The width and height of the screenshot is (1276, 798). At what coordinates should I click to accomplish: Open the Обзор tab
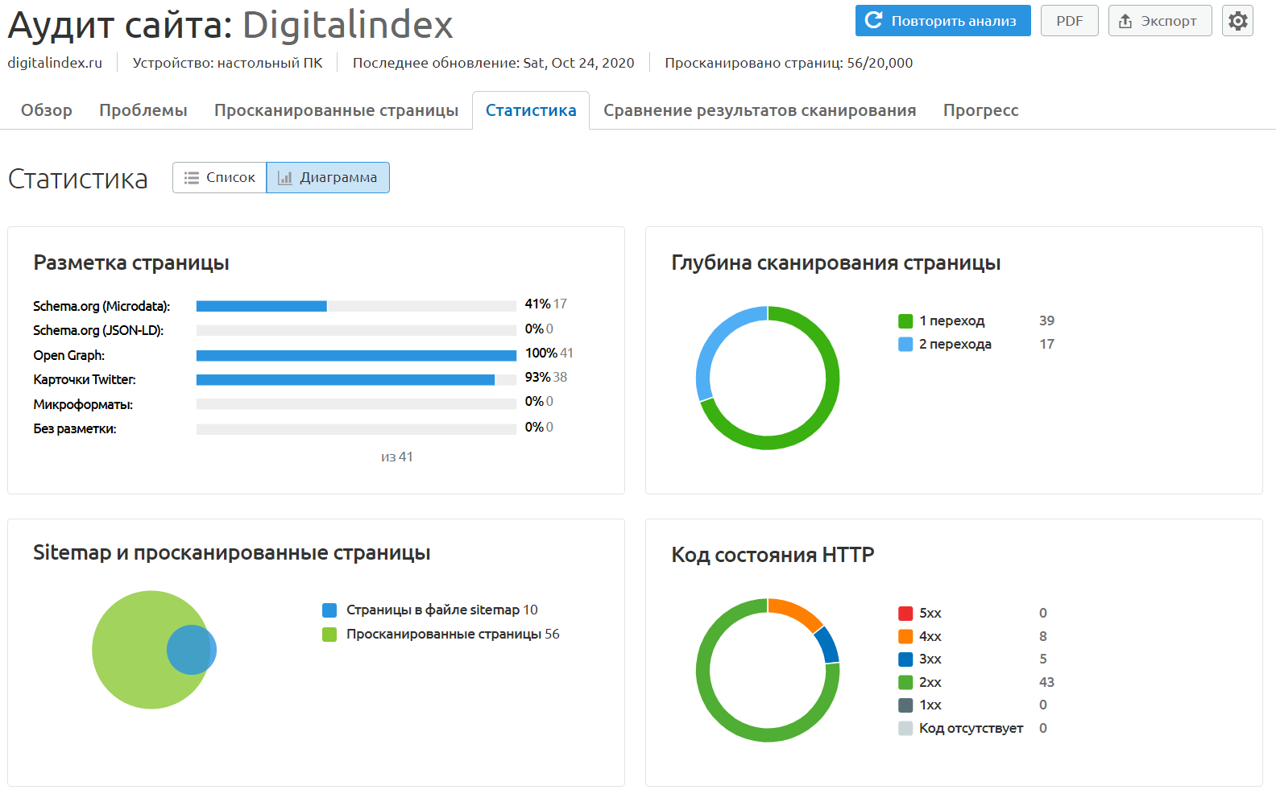coord(47,110)
